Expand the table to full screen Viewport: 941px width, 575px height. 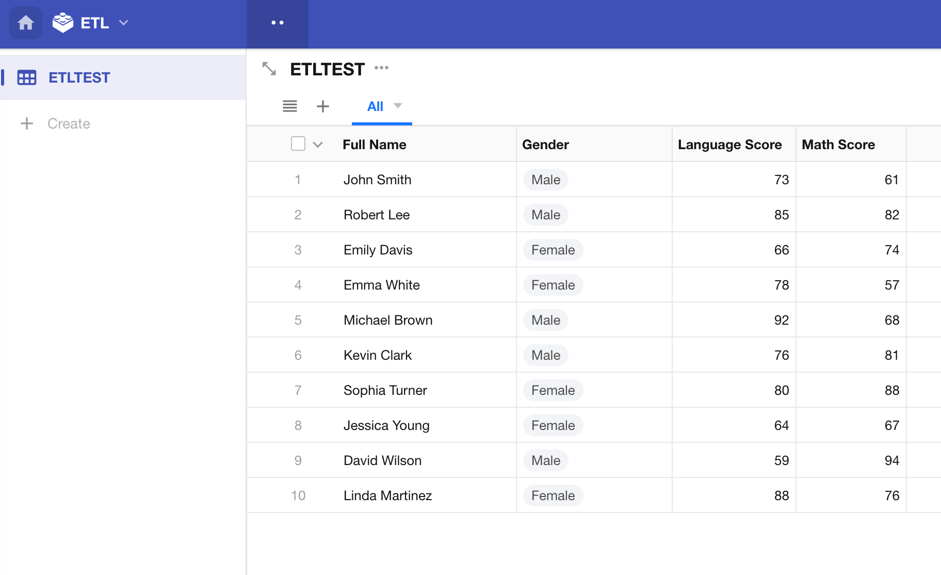click(269, 69)
